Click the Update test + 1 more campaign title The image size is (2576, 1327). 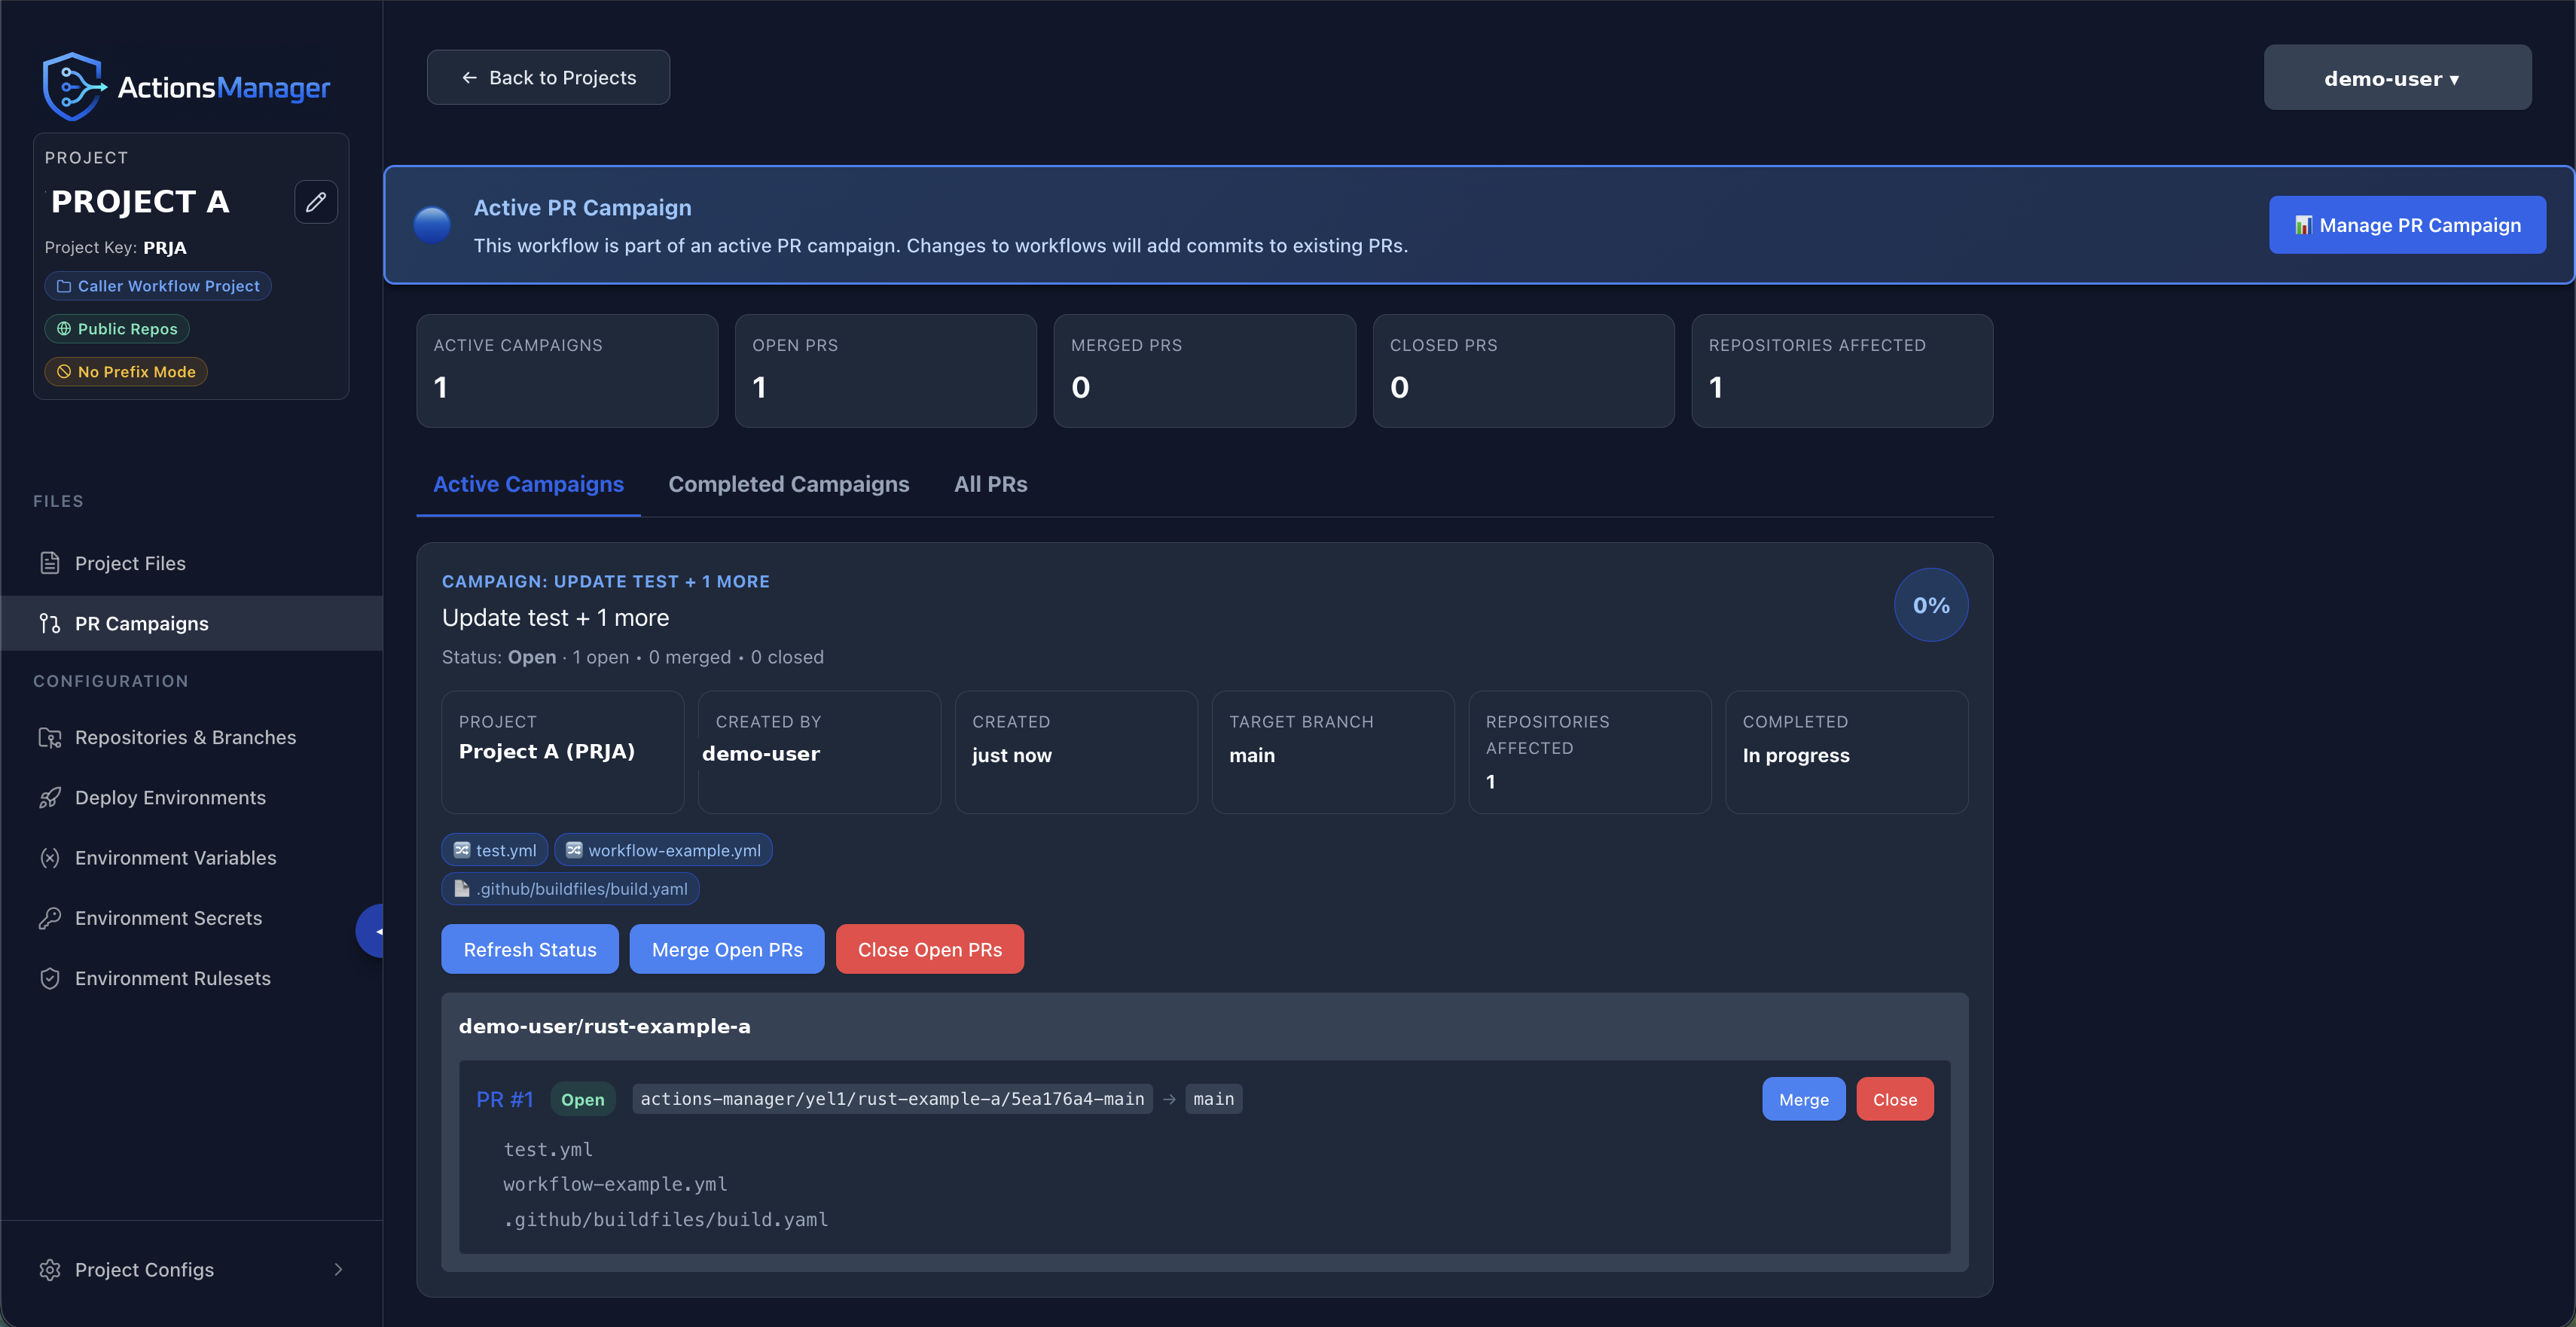pyautogui.click(x=556, y=618)
